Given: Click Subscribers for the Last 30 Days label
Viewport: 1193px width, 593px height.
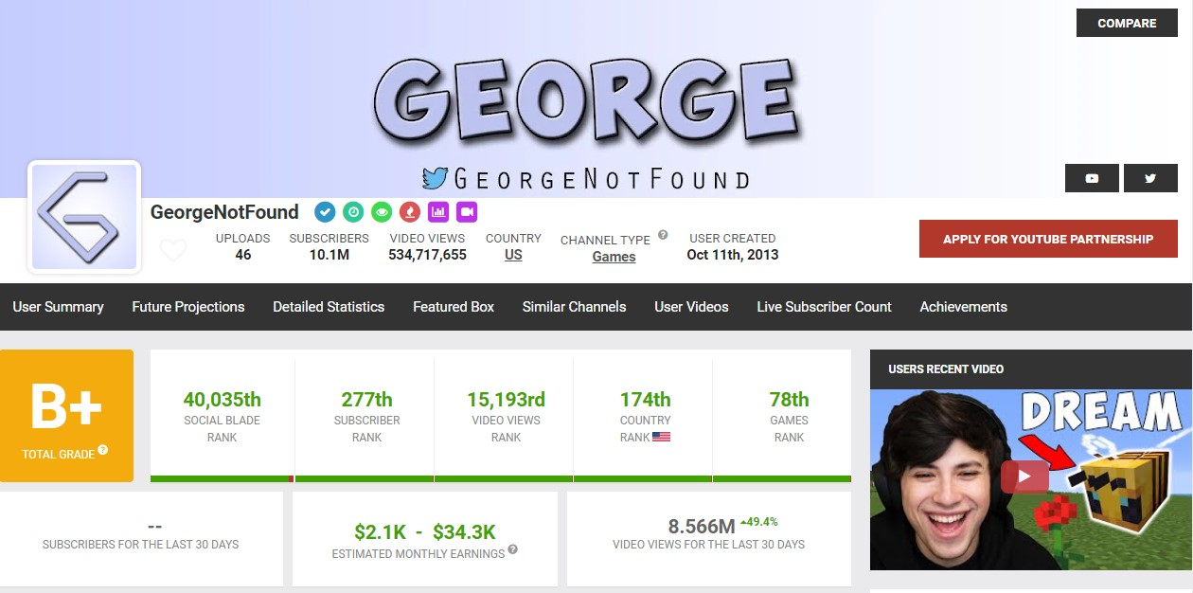Looking at the screenshot, I should click(x=141, y=545).
